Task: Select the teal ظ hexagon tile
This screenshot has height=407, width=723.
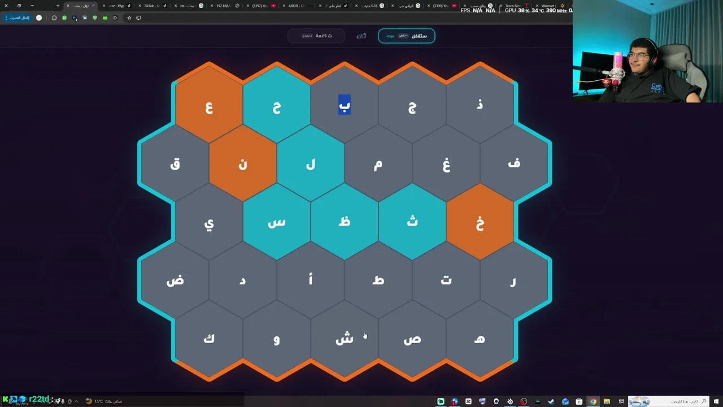Action: click(345, 223)
